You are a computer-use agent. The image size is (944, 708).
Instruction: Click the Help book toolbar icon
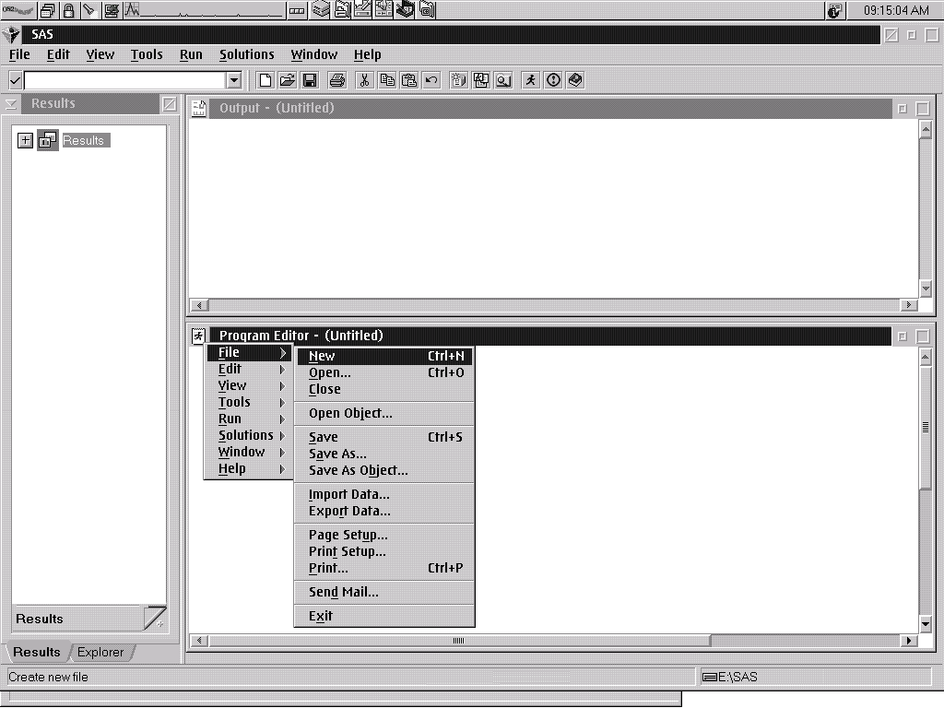pos(575,80)
